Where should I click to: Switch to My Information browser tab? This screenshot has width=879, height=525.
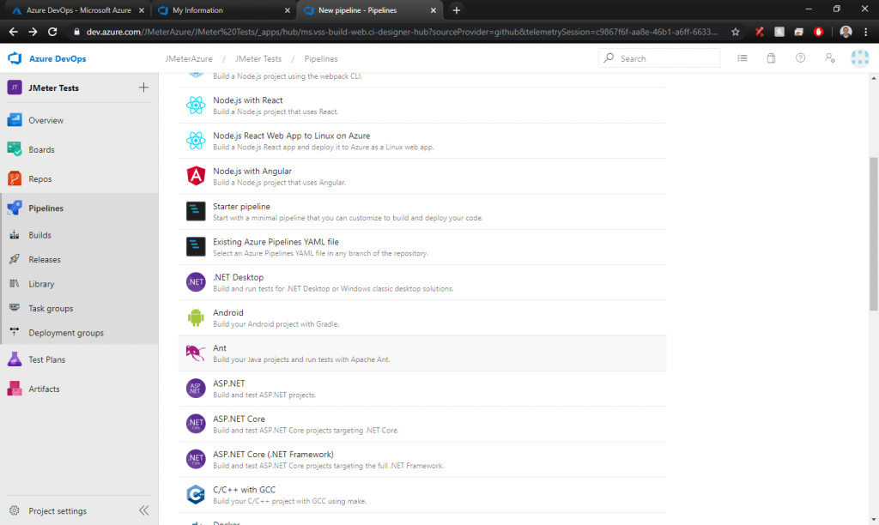[x=223, y=10]
